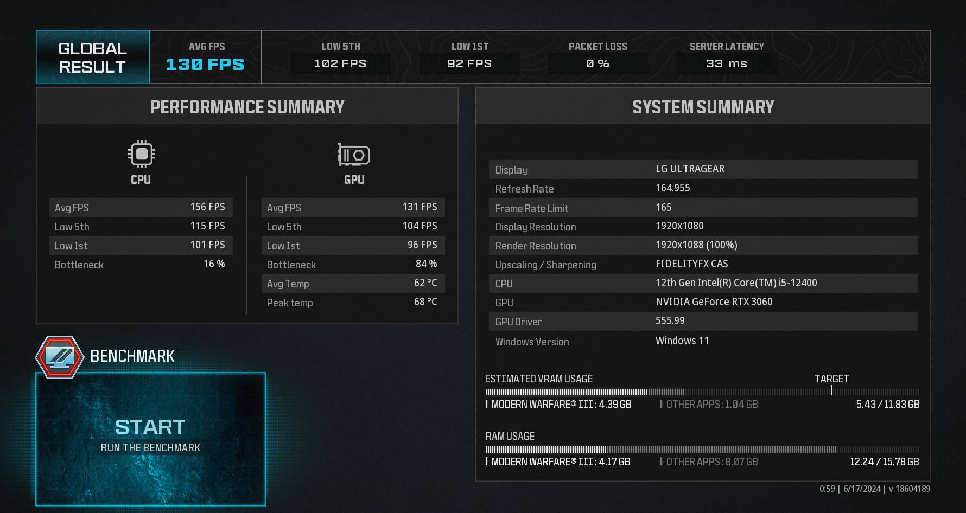
Task: Click the CPU chip icon
Action: click(142, 154)
